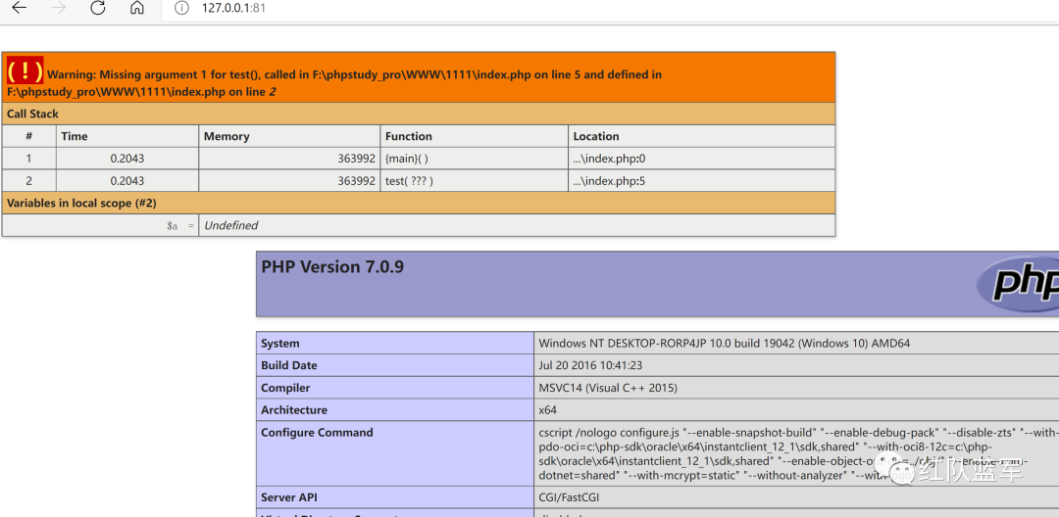This screenshot has width=1059, height=517.
Task: Click the 'Undefined' variable value
Action: [231, 225]
